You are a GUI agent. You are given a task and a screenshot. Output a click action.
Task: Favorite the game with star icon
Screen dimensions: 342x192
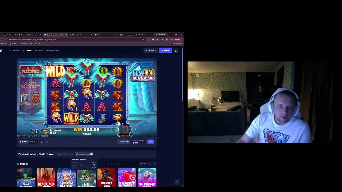click(46, 142)
